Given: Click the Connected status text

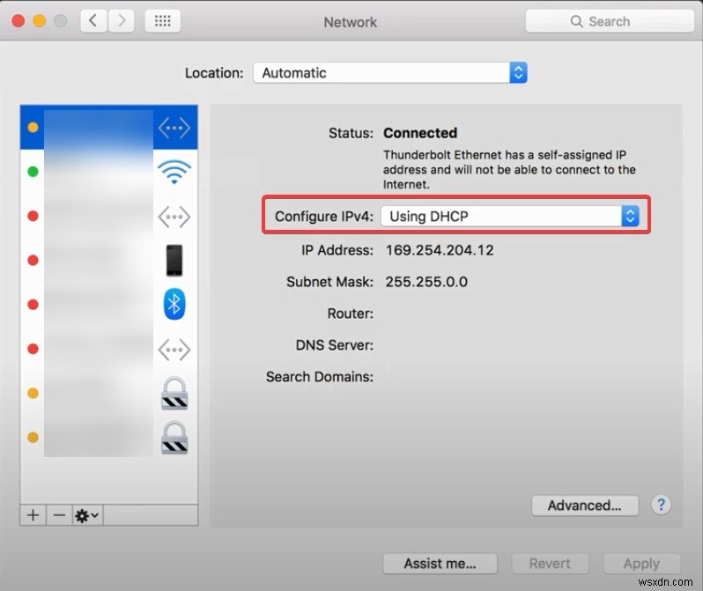Looking at the screenshot, I should pyautogui.click(x=420, y=133).
